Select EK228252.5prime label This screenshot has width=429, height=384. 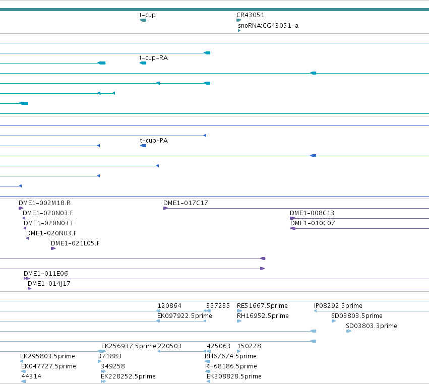pyautogui.click(x=129, y=376)
